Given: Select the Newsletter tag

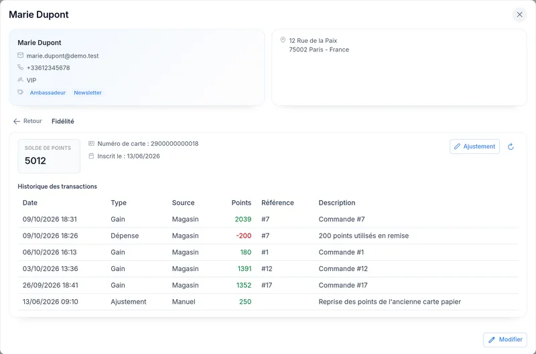Looking at the screenshot, I should click(88, 92).
